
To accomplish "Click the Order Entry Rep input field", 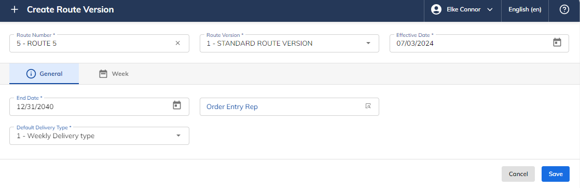I will pos(289,106).
